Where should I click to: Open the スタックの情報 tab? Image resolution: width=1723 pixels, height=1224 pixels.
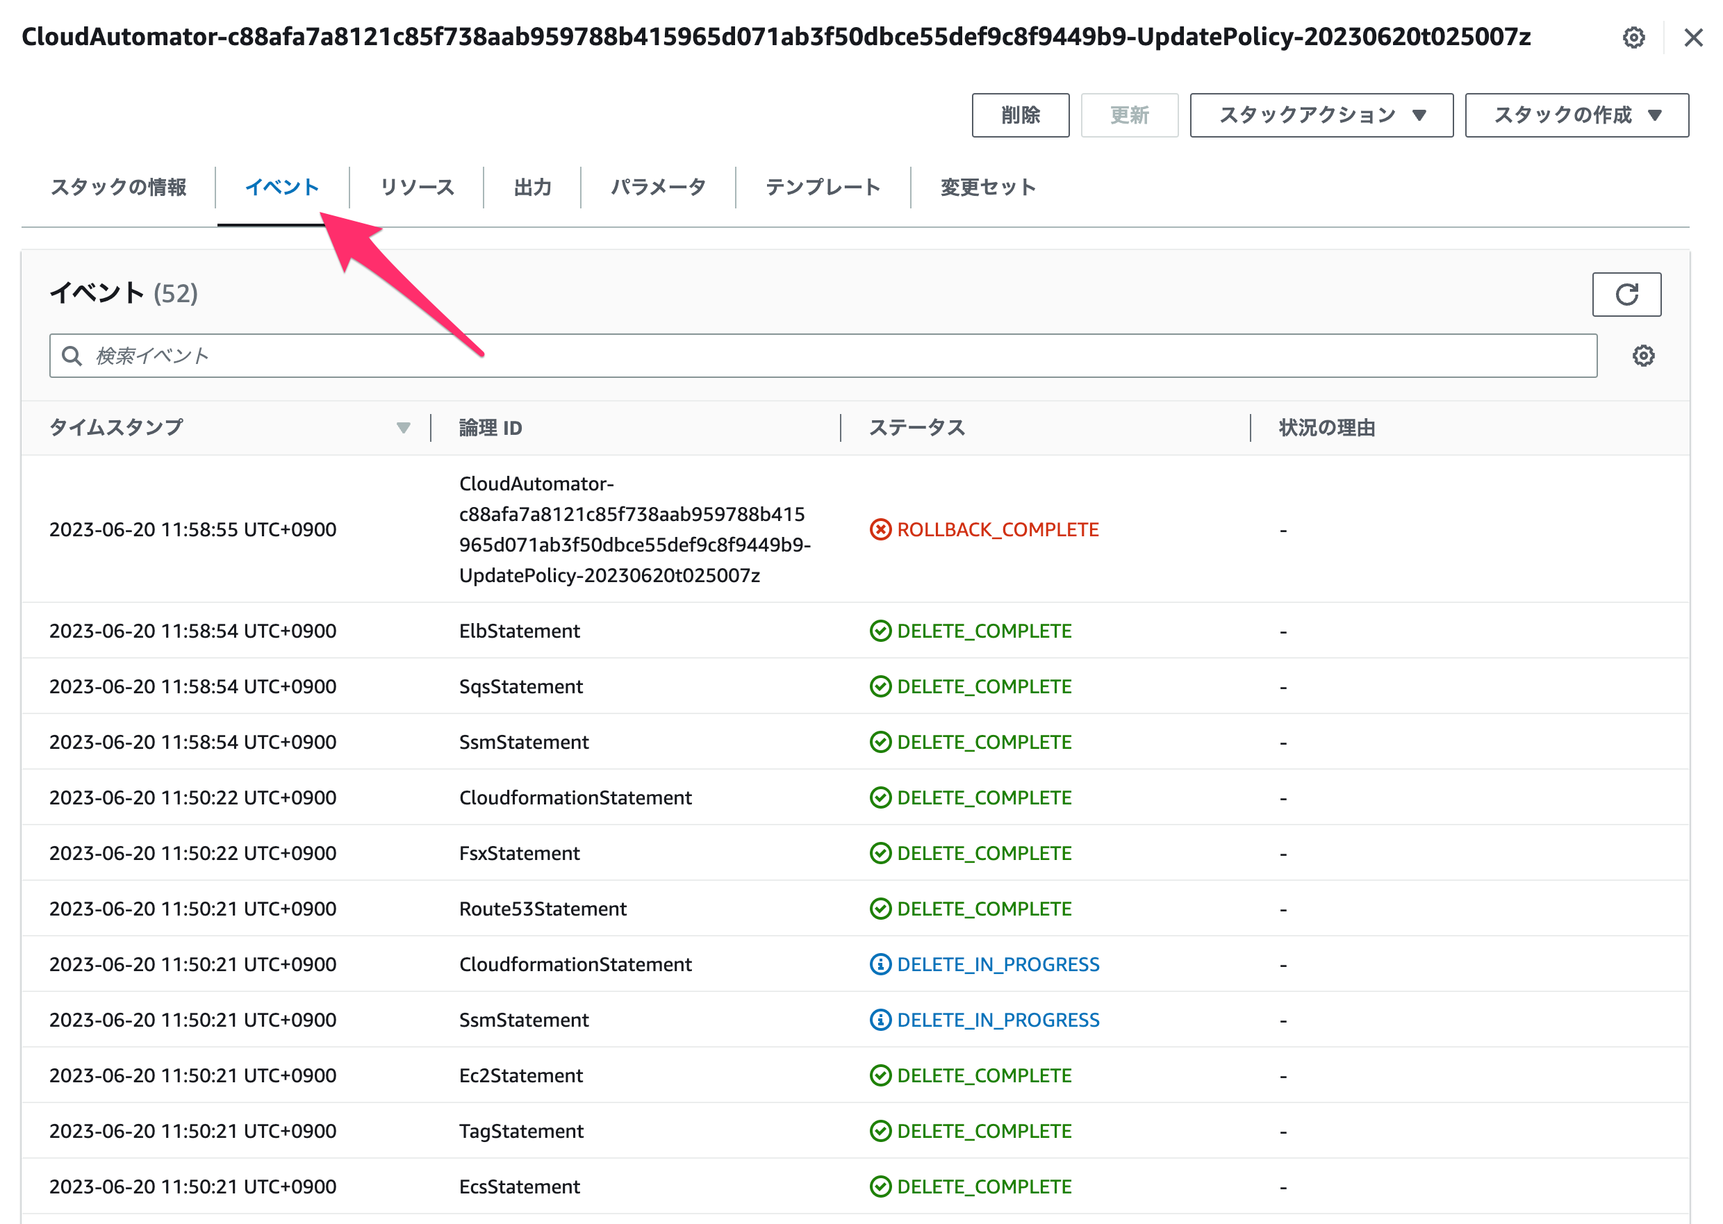118,187
